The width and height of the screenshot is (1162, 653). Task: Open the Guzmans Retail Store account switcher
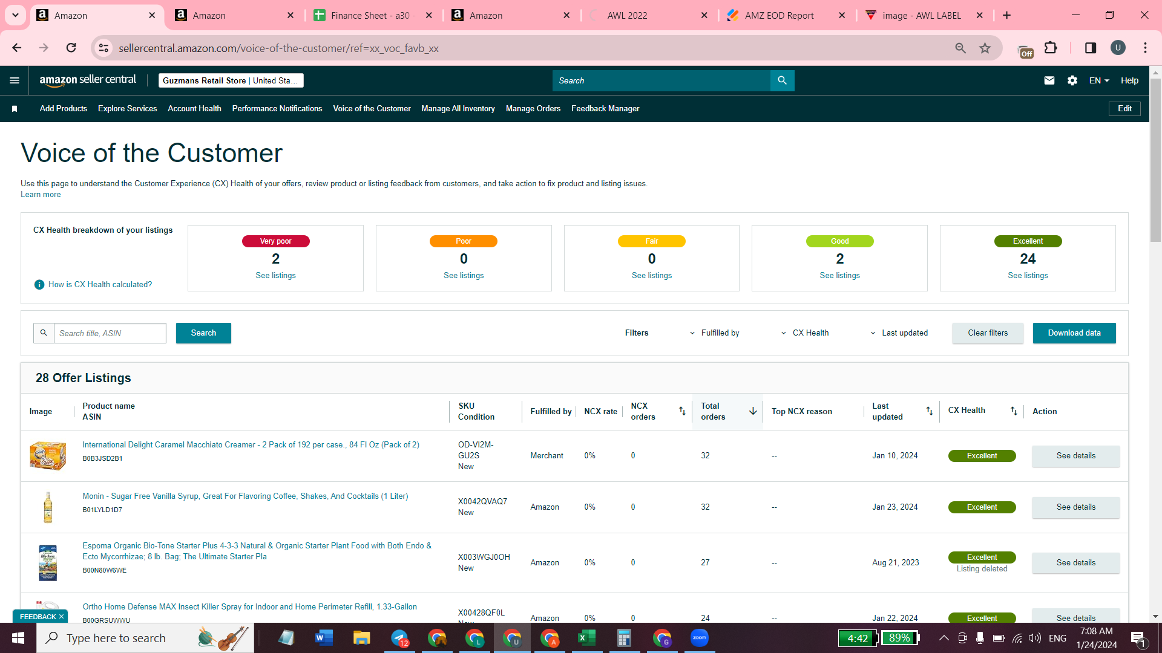[231, 80]
